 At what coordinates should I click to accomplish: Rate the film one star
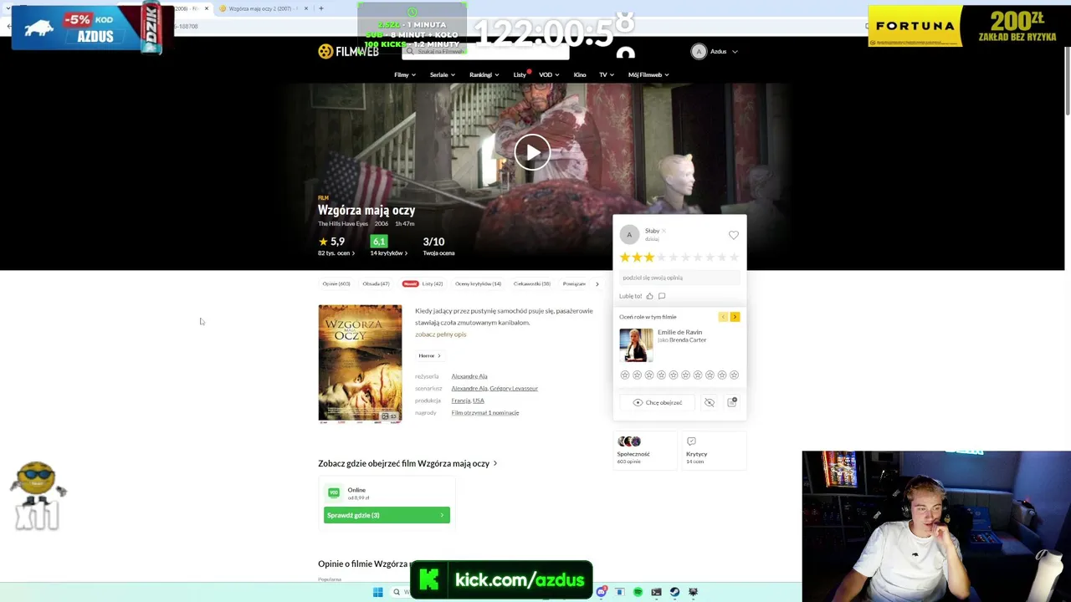pyautogui.click(x=624, y=258)
